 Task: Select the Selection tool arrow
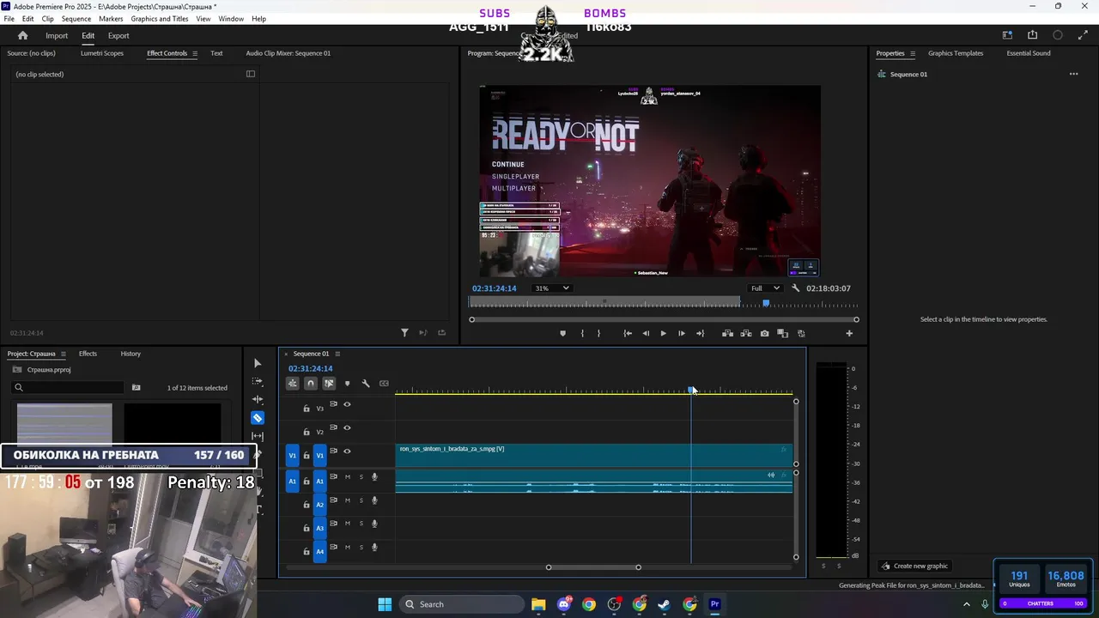coord(258,363)
